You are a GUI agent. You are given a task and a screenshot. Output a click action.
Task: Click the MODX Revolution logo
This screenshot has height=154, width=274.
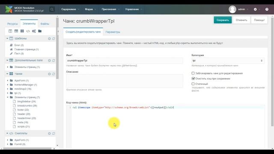pos(9,9)
